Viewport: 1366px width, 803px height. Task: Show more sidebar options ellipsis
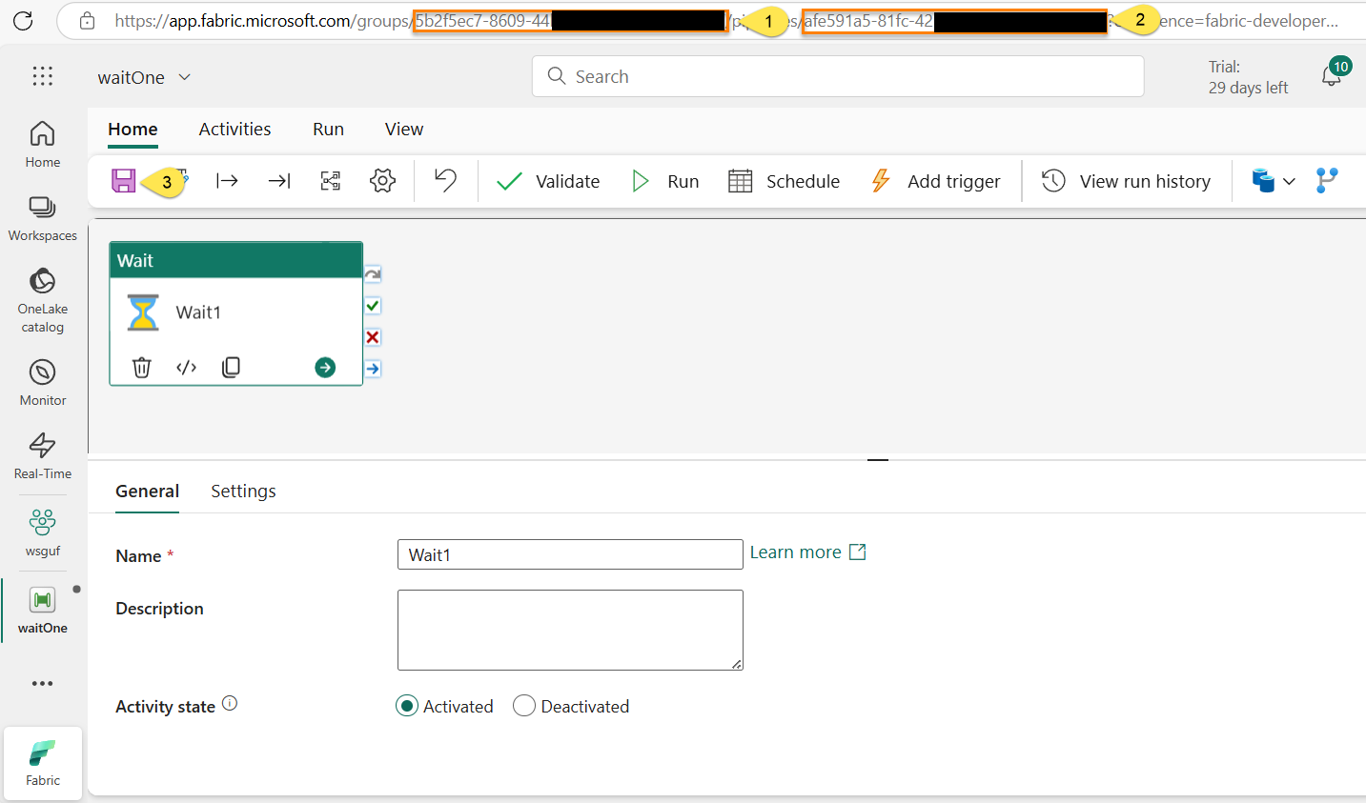[43, 683]
